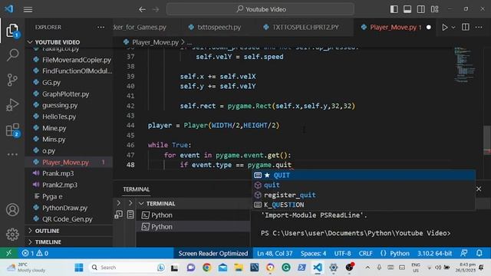This screenshot has width=491, height=276.
Task: Choose register_quit suggestion
Action: pyautogui.click(x=364, y=195)
